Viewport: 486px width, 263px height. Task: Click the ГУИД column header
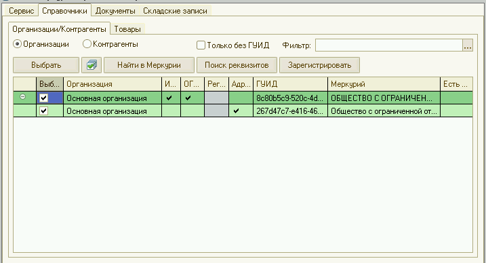click(x=290, y=84)
